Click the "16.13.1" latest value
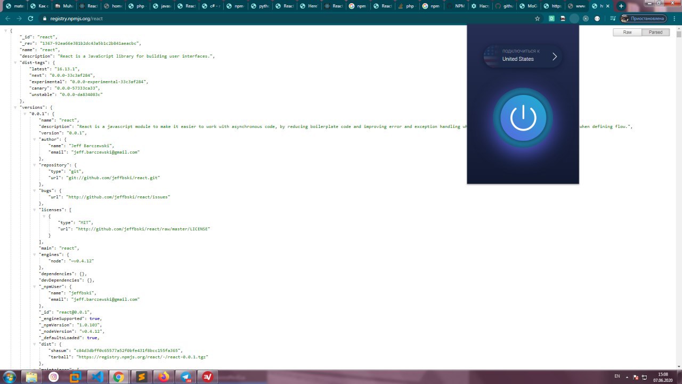The image size is (682, 384). click(67, 69)
